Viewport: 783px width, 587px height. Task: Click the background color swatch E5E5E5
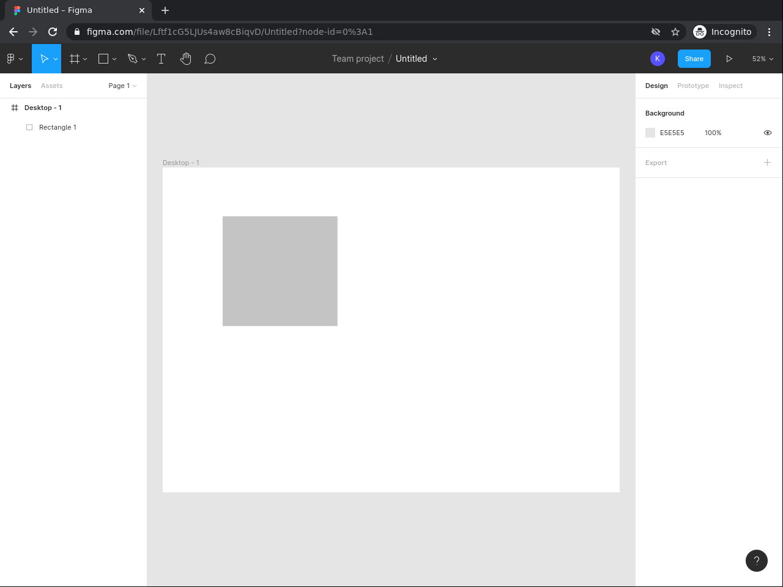click(650, 133)
